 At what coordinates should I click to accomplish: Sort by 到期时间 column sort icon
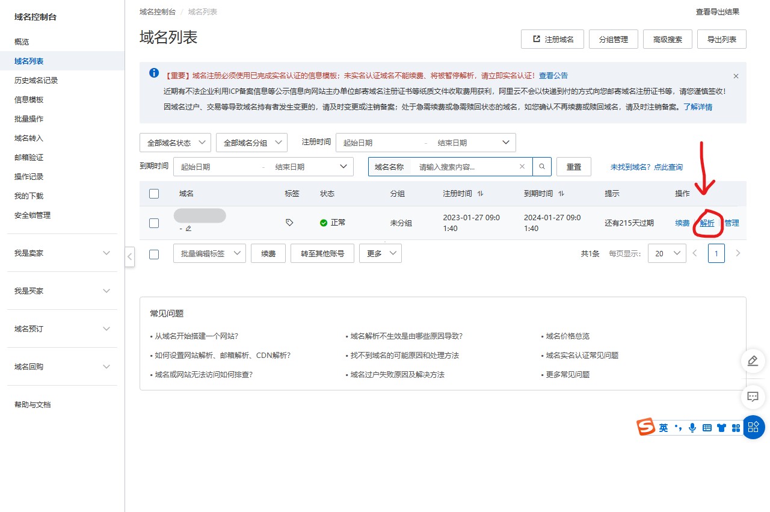coord(561,194)
